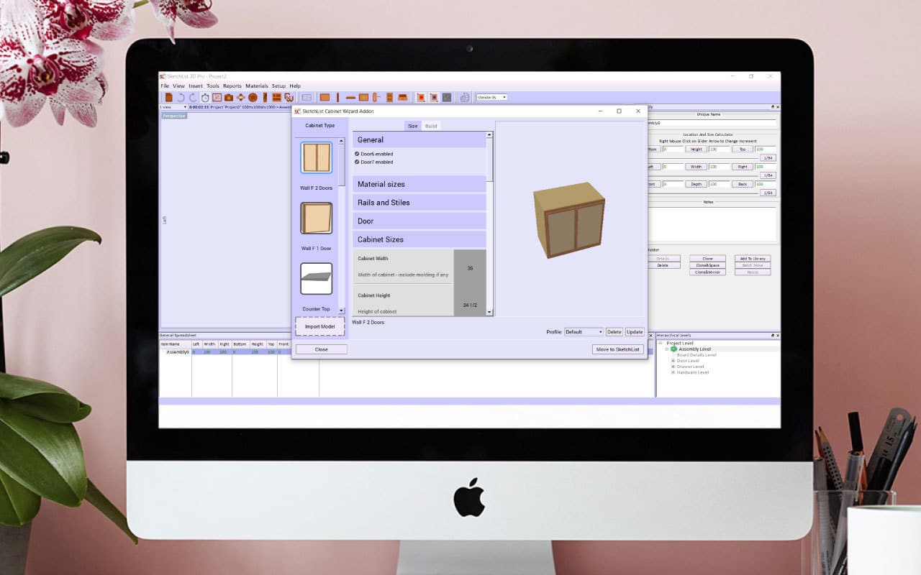Image resolution: width=921 pixels, height=575 pixels.
Task: Open the Profile Default dropdown
Action: [584, 331]
